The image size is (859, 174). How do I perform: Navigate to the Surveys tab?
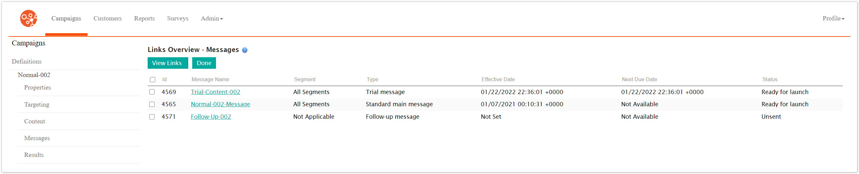click(177, 19)
